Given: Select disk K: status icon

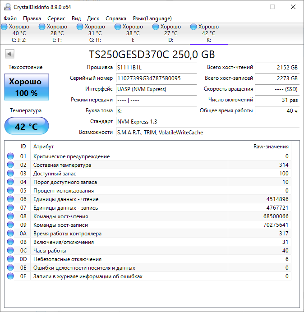Looking at the screenshot, I should (193, 27).
